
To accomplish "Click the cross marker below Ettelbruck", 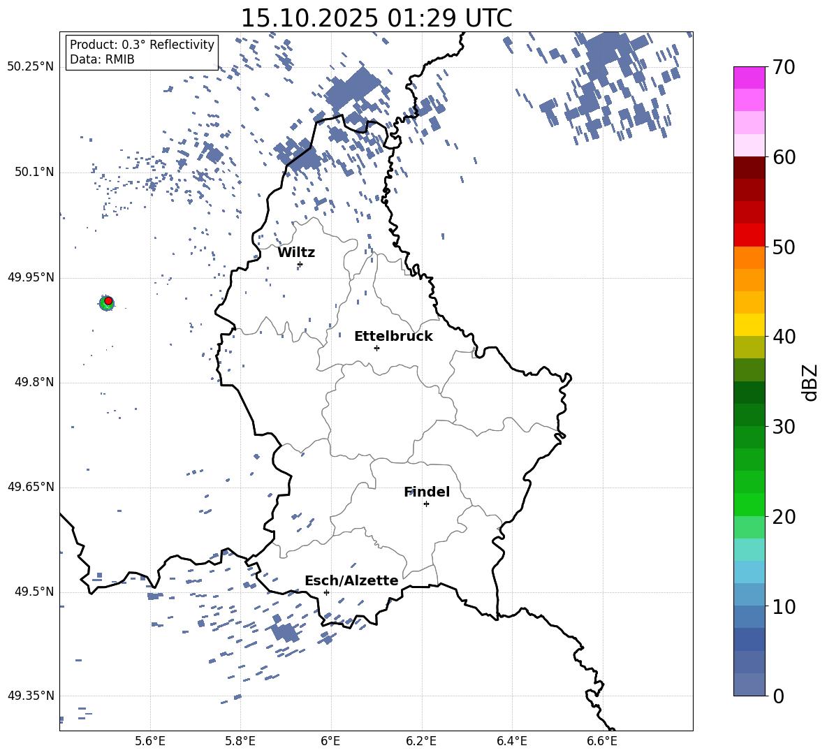I will point(376,348).
